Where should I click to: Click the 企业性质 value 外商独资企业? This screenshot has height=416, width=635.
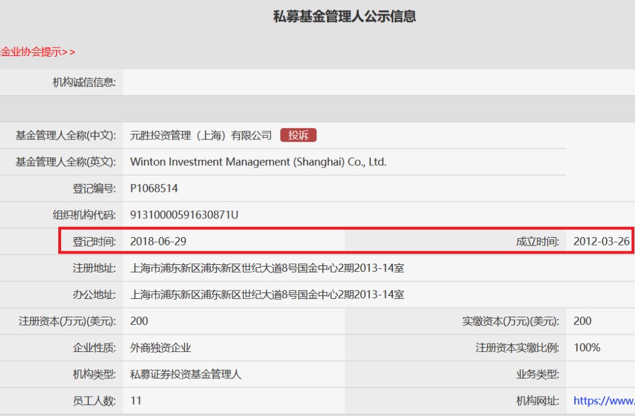click(161, 348)
